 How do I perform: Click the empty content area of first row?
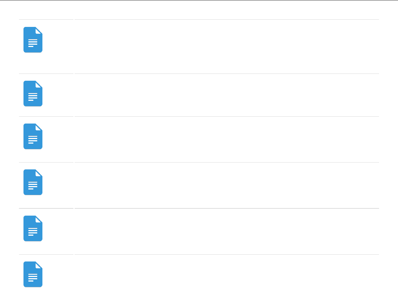pyautogui.click(x=226, y=47)
